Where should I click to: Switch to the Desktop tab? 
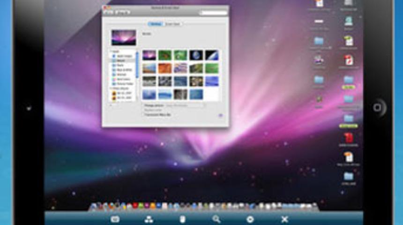point(157,24)
